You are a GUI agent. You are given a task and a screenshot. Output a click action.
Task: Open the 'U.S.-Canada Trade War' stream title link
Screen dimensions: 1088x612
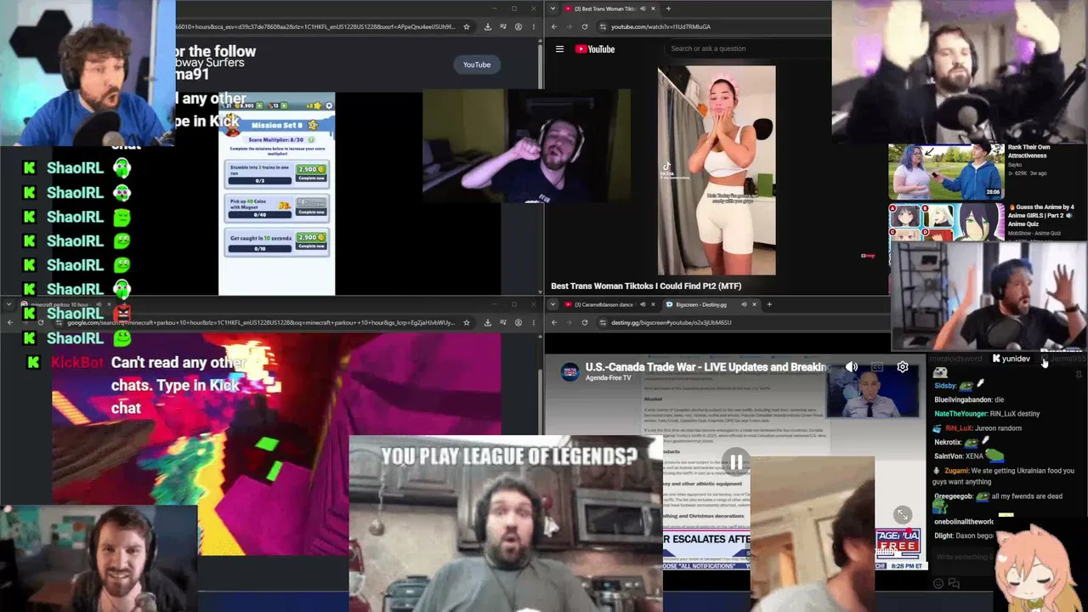706,367
